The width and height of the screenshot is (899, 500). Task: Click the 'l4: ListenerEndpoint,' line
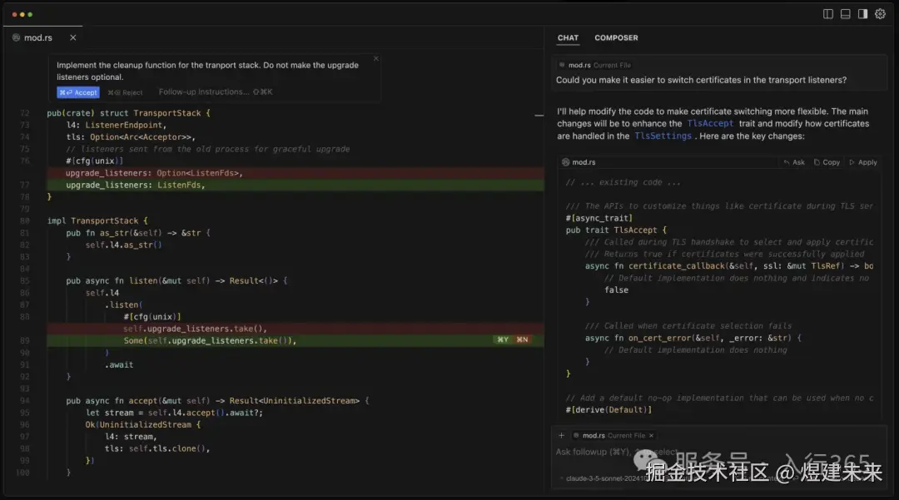pos(117,126)
